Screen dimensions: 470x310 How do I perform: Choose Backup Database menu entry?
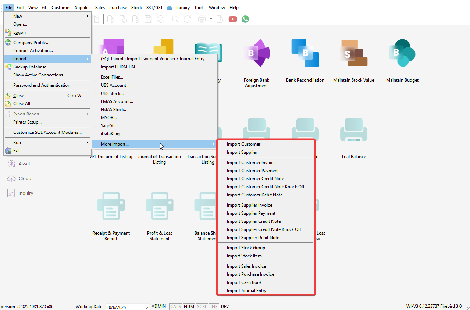(47, 67)
